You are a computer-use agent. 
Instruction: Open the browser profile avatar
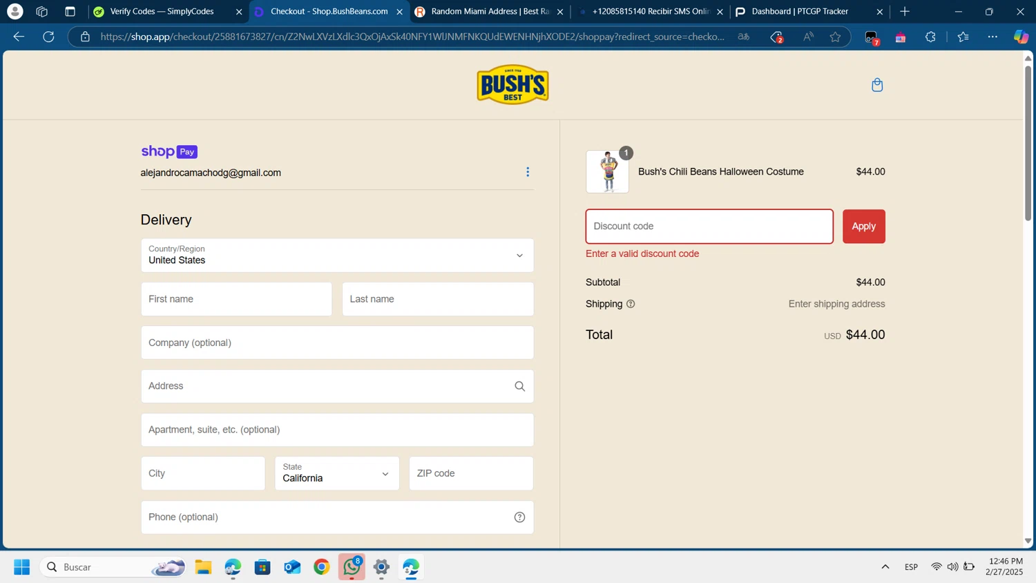click(15, 11)
